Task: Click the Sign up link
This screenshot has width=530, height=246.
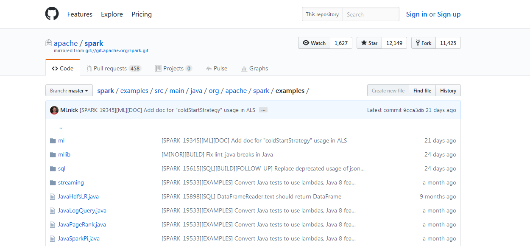Action: (449, 14)
